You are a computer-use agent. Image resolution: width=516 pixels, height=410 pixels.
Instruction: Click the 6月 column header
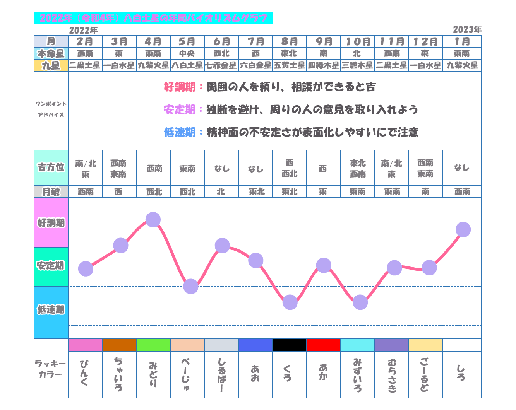click(x=221, y=41)
